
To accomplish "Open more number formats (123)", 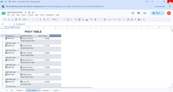I will [x=48, y=19].
